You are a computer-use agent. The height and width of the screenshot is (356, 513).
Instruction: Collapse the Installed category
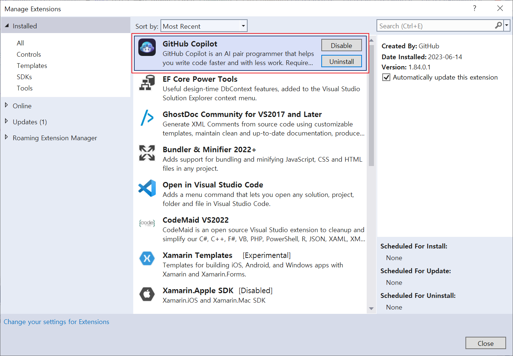[x=7, y=26]
